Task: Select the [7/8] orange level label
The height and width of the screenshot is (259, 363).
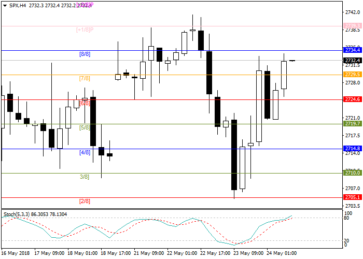Action: pyautogui.click(x=85, y=79)
